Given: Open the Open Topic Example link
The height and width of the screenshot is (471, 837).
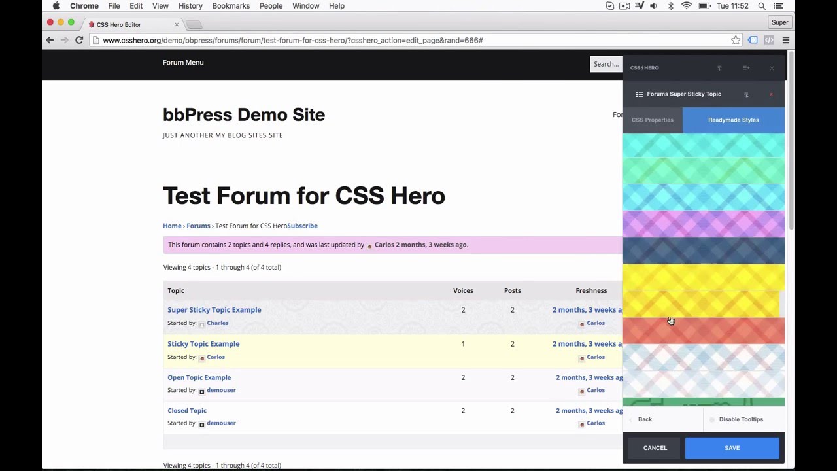Looking at the screenshot, I should tap(199, 377).
